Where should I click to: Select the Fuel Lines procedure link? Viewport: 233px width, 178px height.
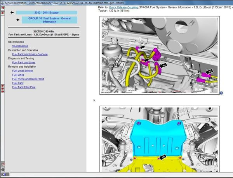click(18, 75)
